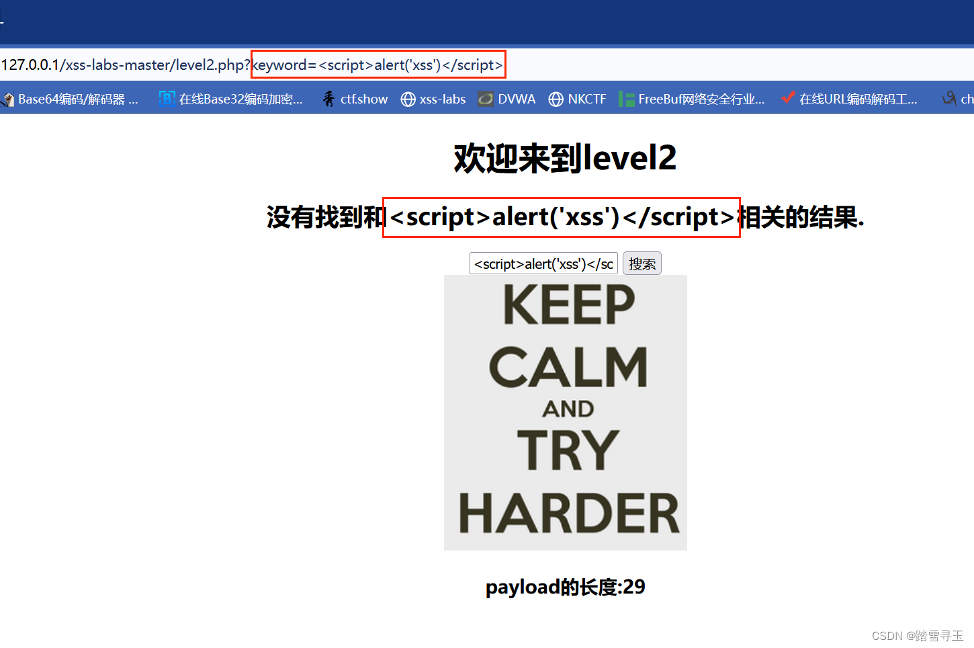The height and width of the screenshot is (648, 974).
Task: Click the Base64编码/解码器 bookmark favicon
Action: (9, 98)
